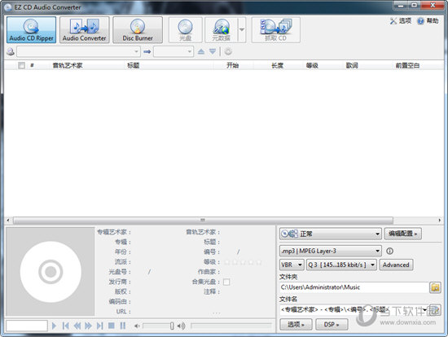Click the blue arrow between drive dropdowns
The image size is (448, 337).
point(147,52)
